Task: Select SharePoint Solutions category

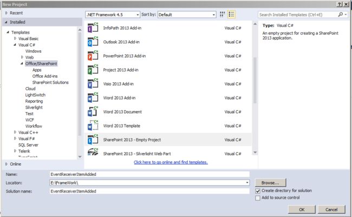Action: tap(50, 82)
